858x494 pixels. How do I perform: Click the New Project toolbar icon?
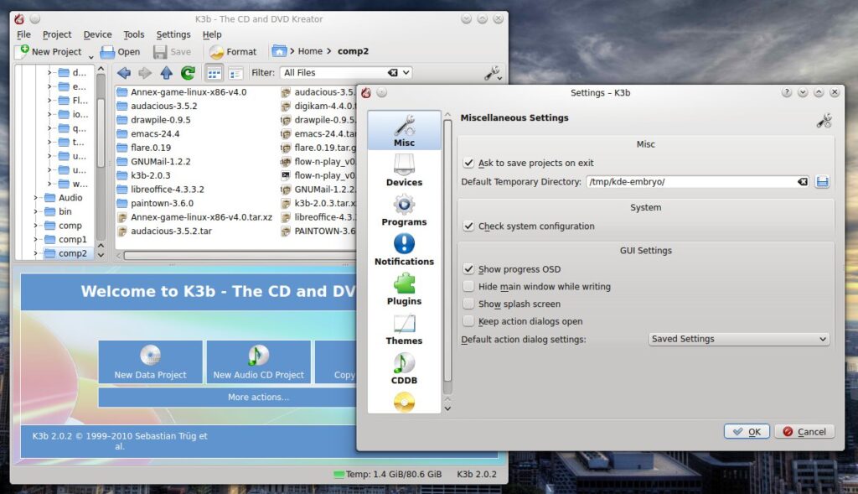(x=23, y=51)
